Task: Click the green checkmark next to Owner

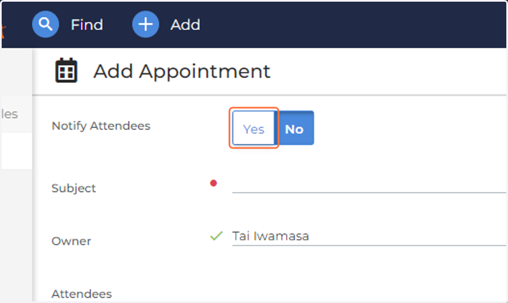Action: [x=216, y=236]
